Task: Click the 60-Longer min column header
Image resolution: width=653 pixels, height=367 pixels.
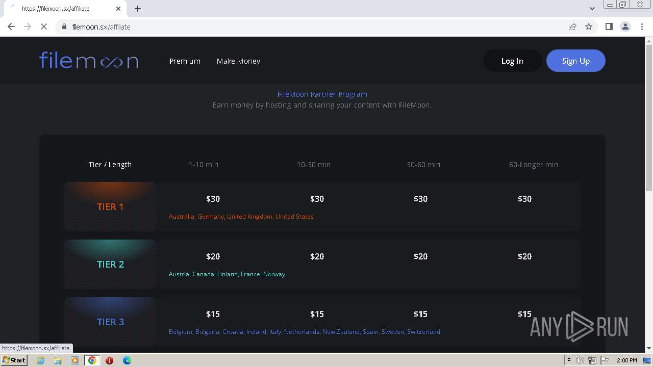Action: coord(534,165)
